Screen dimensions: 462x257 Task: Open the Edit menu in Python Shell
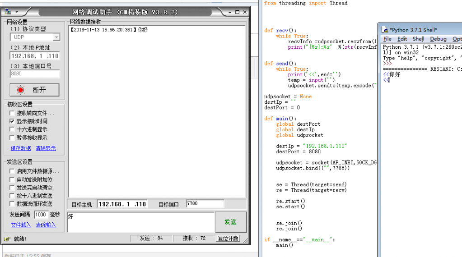click(402, 39)
